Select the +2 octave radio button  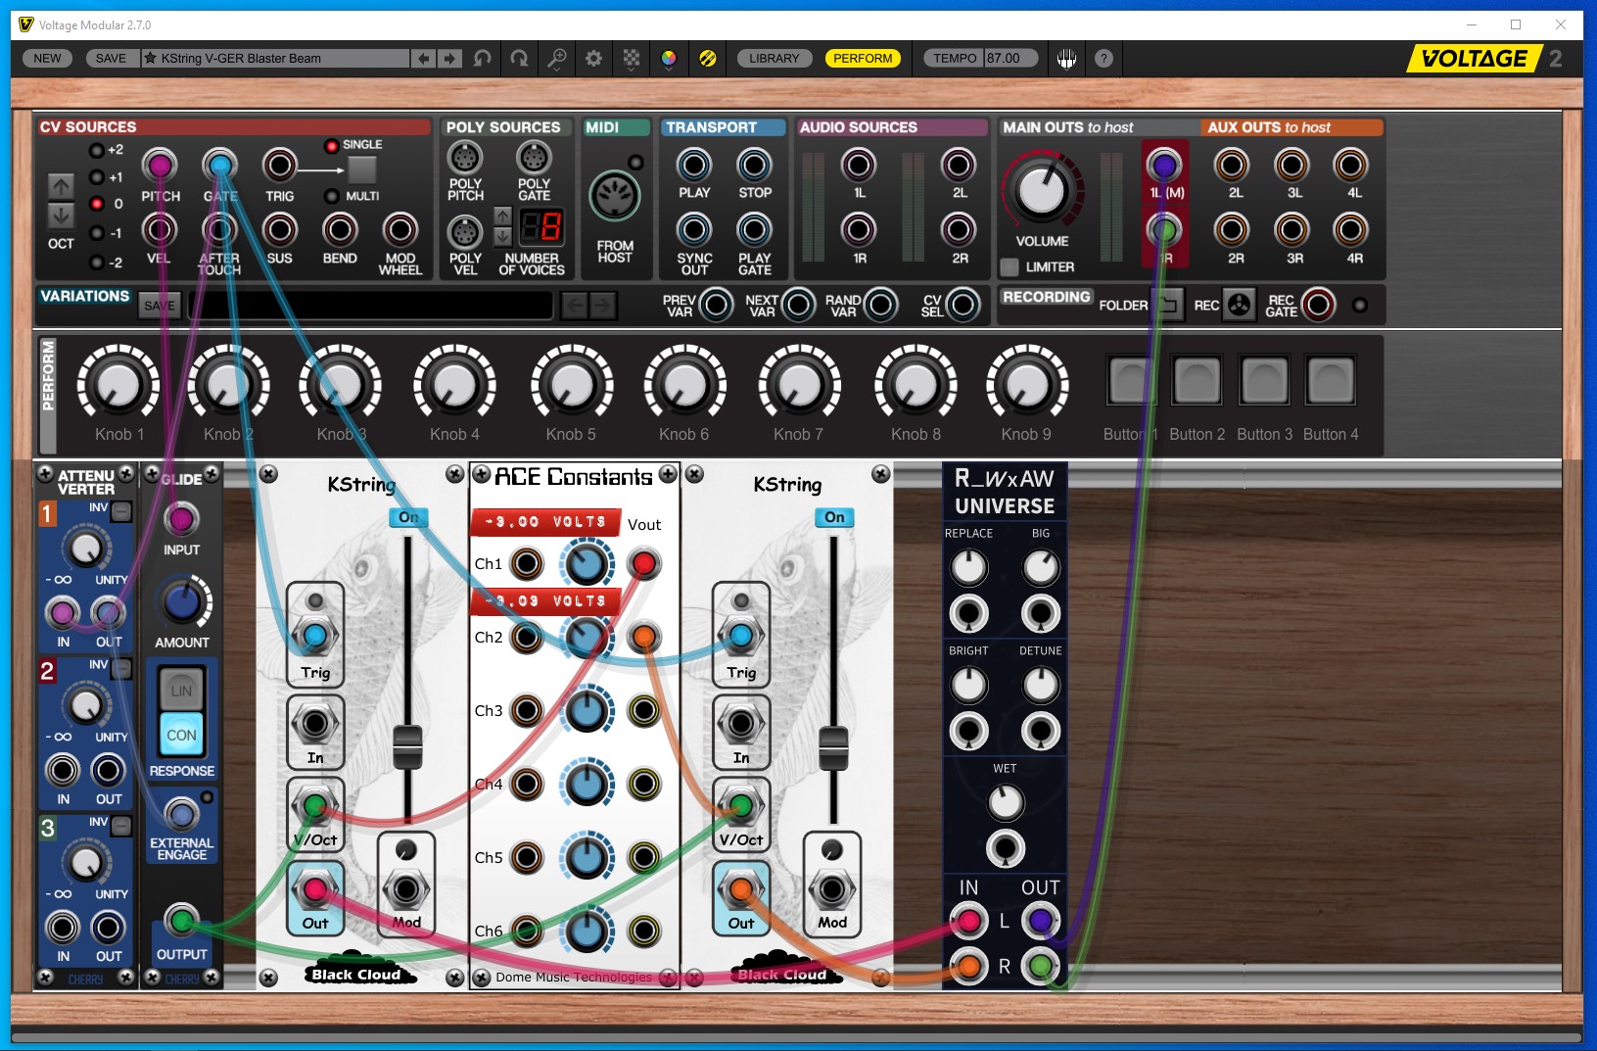[96, 150]
